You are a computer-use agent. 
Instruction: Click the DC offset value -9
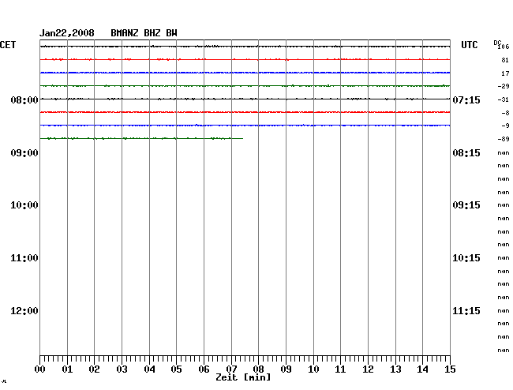click(x=505, y=126)
